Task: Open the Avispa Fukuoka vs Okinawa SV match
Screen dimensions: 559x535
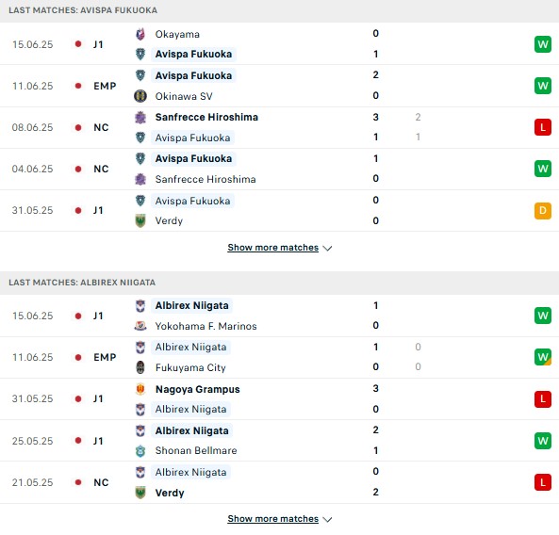Action: click(x=279, y=86)
